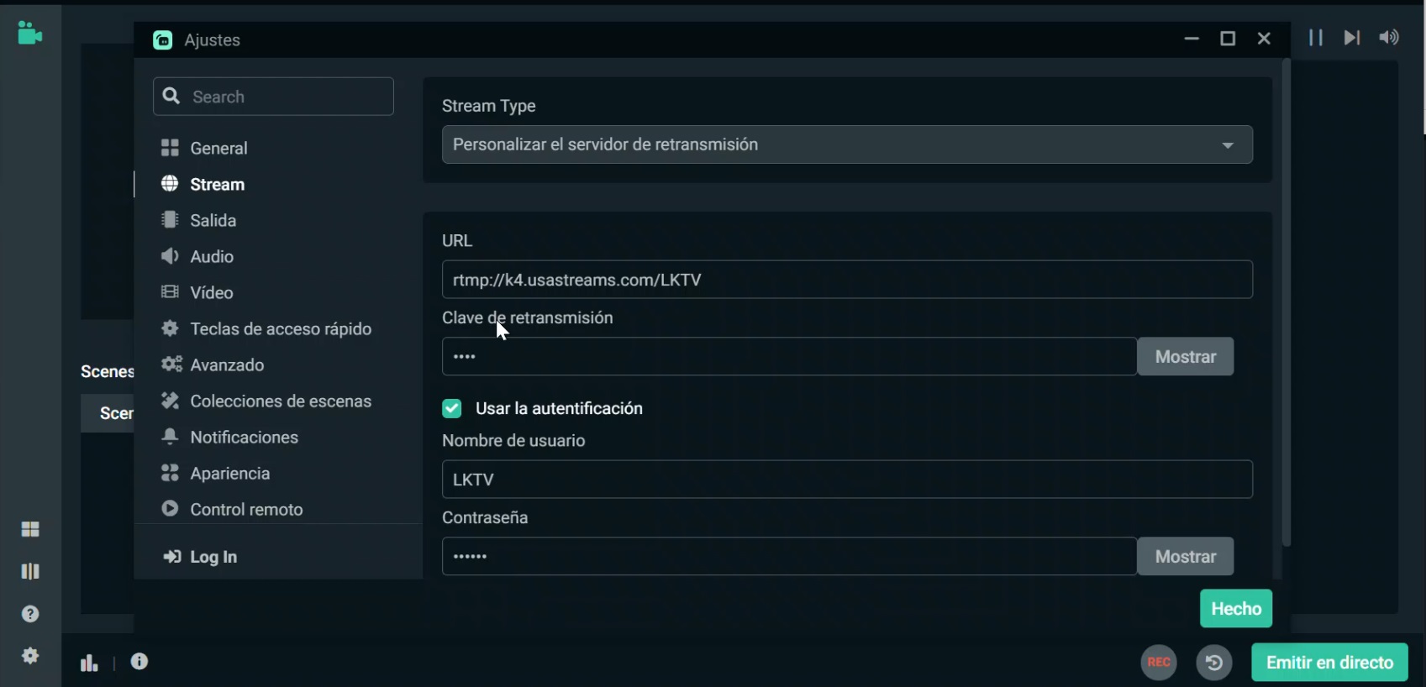Image resolution: width=1426 pixels, height=687 pixels.
Task: Open the performance statistics bar-chart icon
Action: point(89,663)
